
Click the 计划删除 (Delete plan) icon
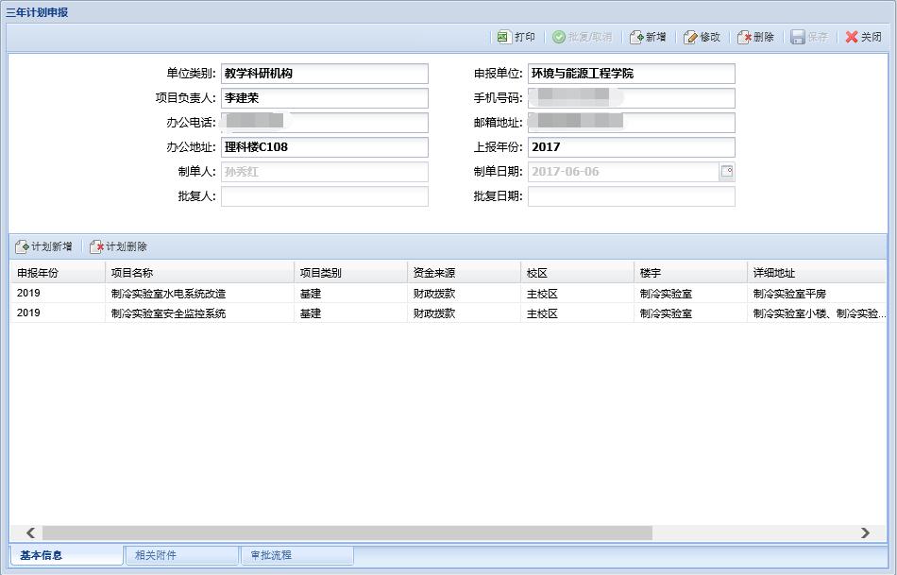point(96,246)
